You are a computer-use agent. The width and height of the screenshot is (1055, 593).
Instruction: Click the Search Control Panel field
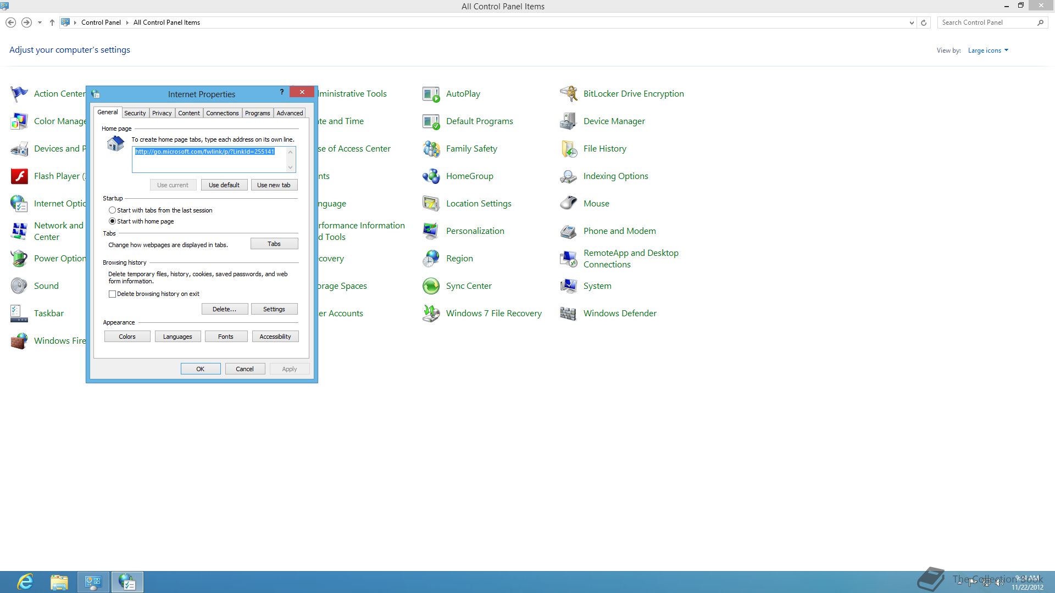986,23
